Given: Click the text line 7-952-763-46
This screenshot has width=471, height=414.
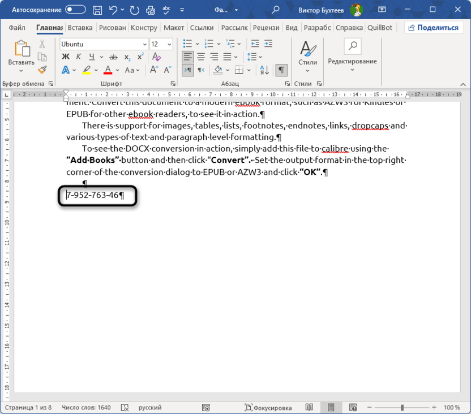Looking at the screenshot, I should click(x=93, y=195).
